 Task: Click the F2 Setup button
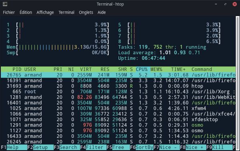point(40,147)
